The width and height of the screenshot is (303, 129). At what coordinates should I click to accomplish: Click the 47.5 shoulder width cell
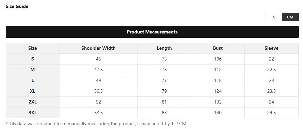coord(98,70)
